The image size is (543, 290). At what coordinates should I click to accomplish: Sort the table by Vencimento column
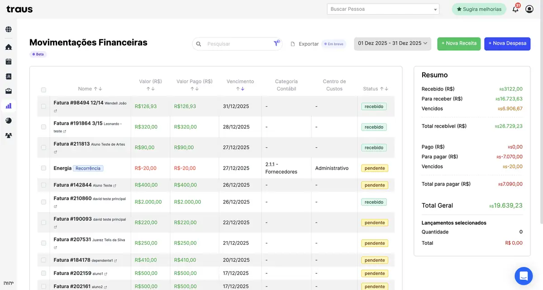pyautogui.click(x=241, y=85)
